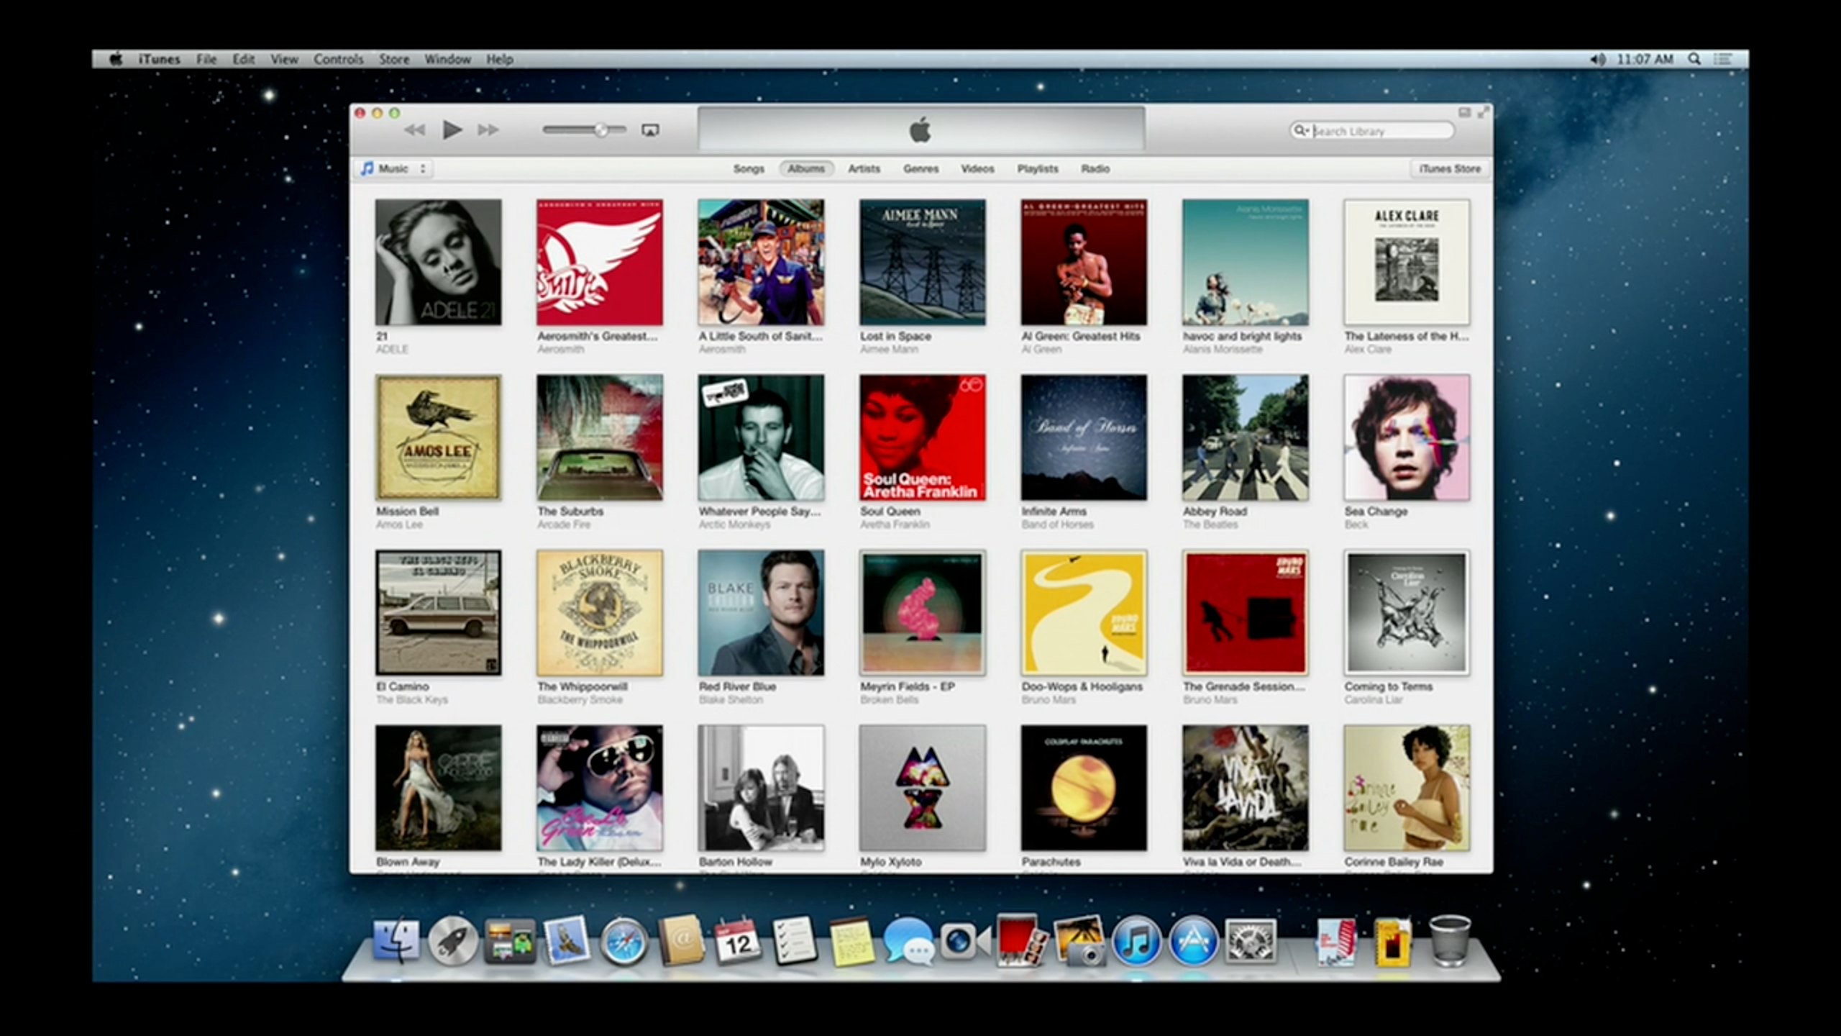Open System Preferences from the Dock
Image resolution: width=1841 pixels, height=1036 pixels.
(x=1251, y=941)
